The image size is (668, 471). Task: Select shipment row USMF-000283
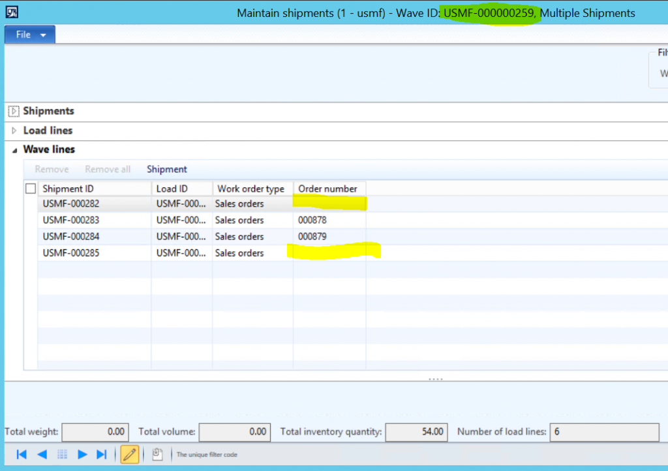click(x=71, y=220)
